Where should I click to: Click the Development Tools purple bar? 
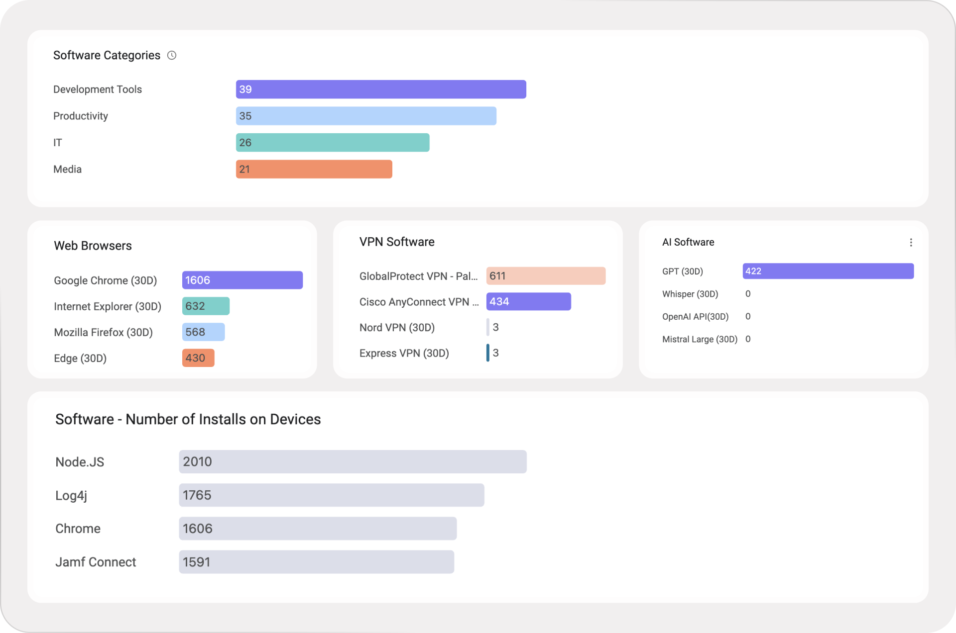coord(380,90)
